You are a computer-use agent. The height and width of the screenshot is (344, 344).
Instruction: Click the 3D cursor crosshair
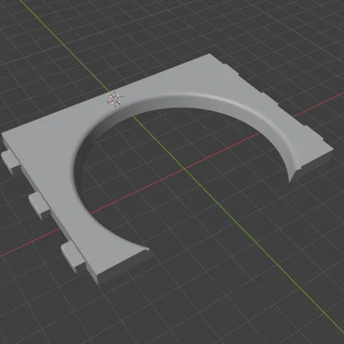click(x=115, y=99)
